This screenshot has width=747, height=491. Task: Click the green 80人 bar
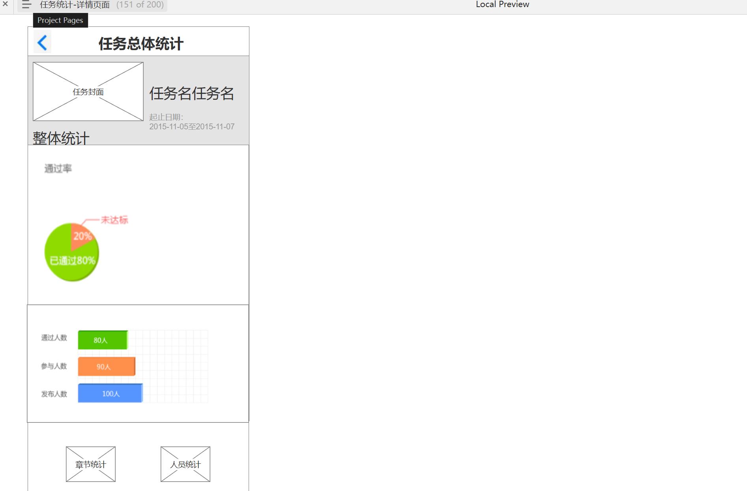pos(103,340)
